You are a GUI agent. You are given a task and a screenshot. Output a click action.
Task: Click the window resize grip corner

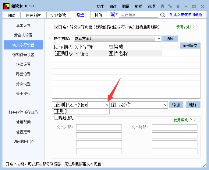tap(205, 166)
